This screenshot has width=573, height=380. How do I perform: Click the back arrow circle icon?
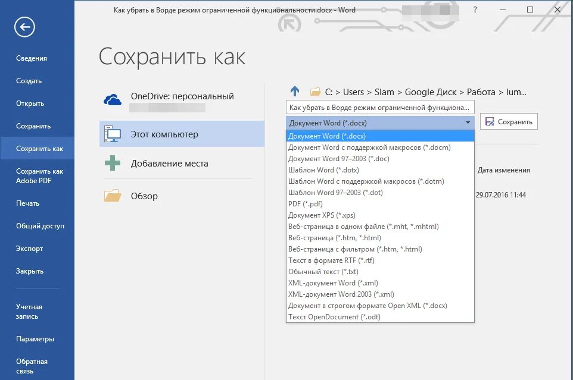pos(24,27)
